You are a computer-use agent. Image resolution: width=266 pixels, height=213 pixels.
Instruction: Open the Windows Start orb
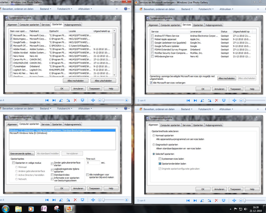(x=5, y=209)
